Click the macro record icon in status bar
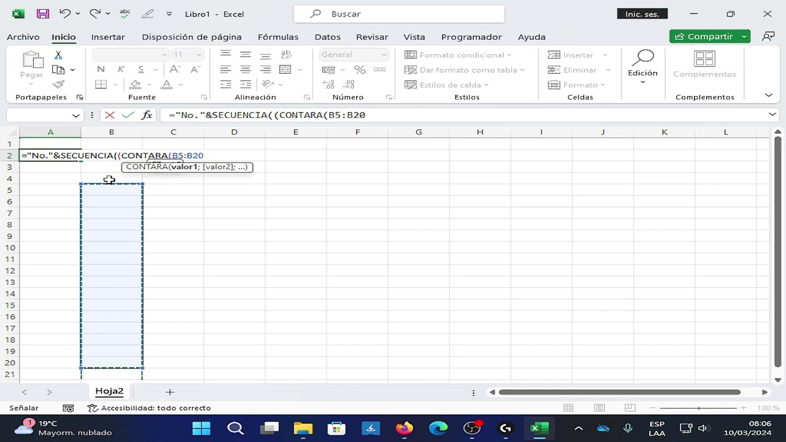Image resolution: width=786 pixels, height=442 pixels. [x=68, y=408]
